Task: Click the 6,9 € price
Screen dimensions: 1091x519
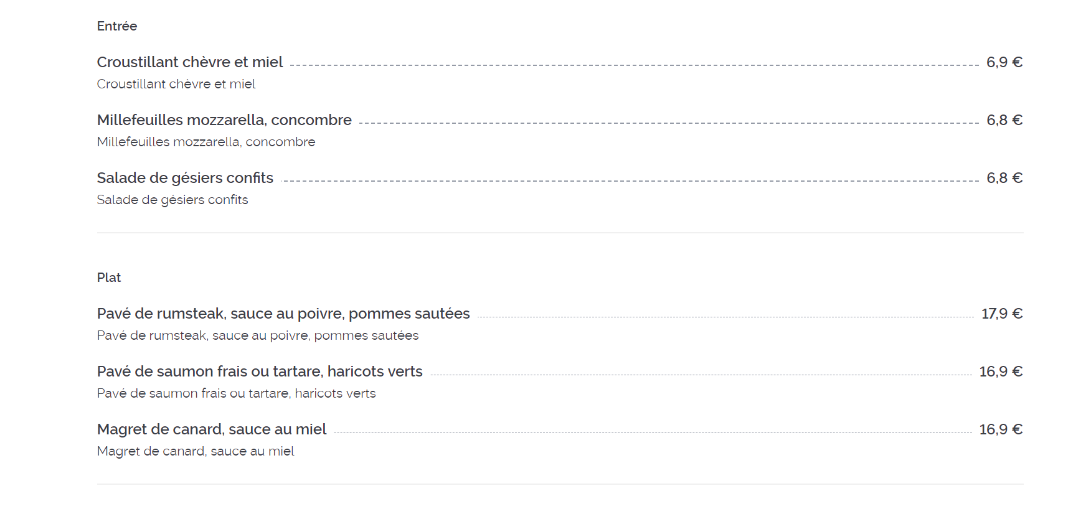Action: pyautogui.click(x=1004, y=62)
